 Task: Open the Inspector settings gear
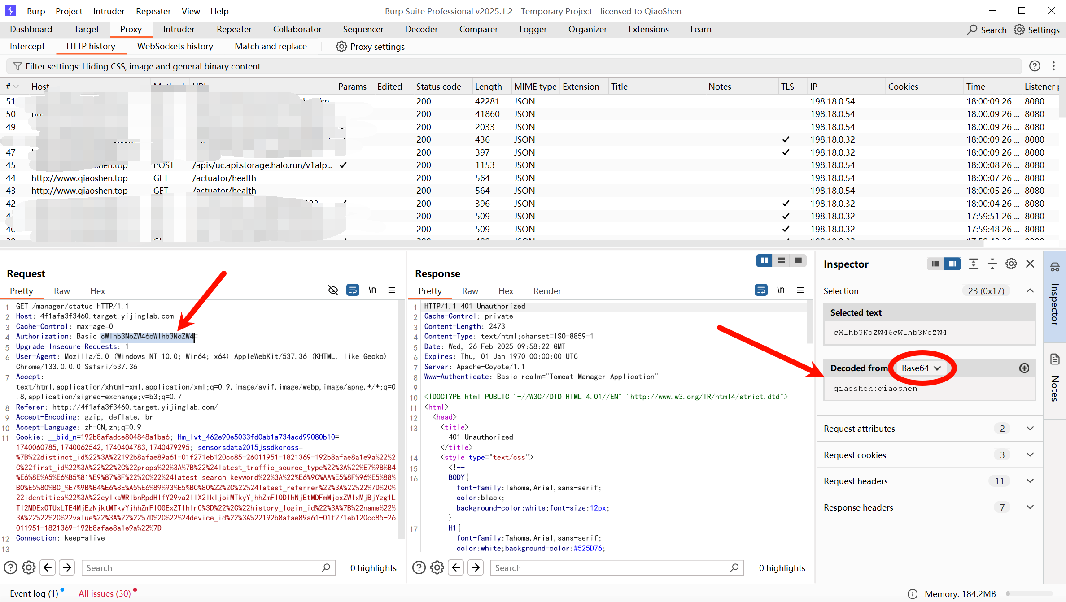[x=1011, y=264]
